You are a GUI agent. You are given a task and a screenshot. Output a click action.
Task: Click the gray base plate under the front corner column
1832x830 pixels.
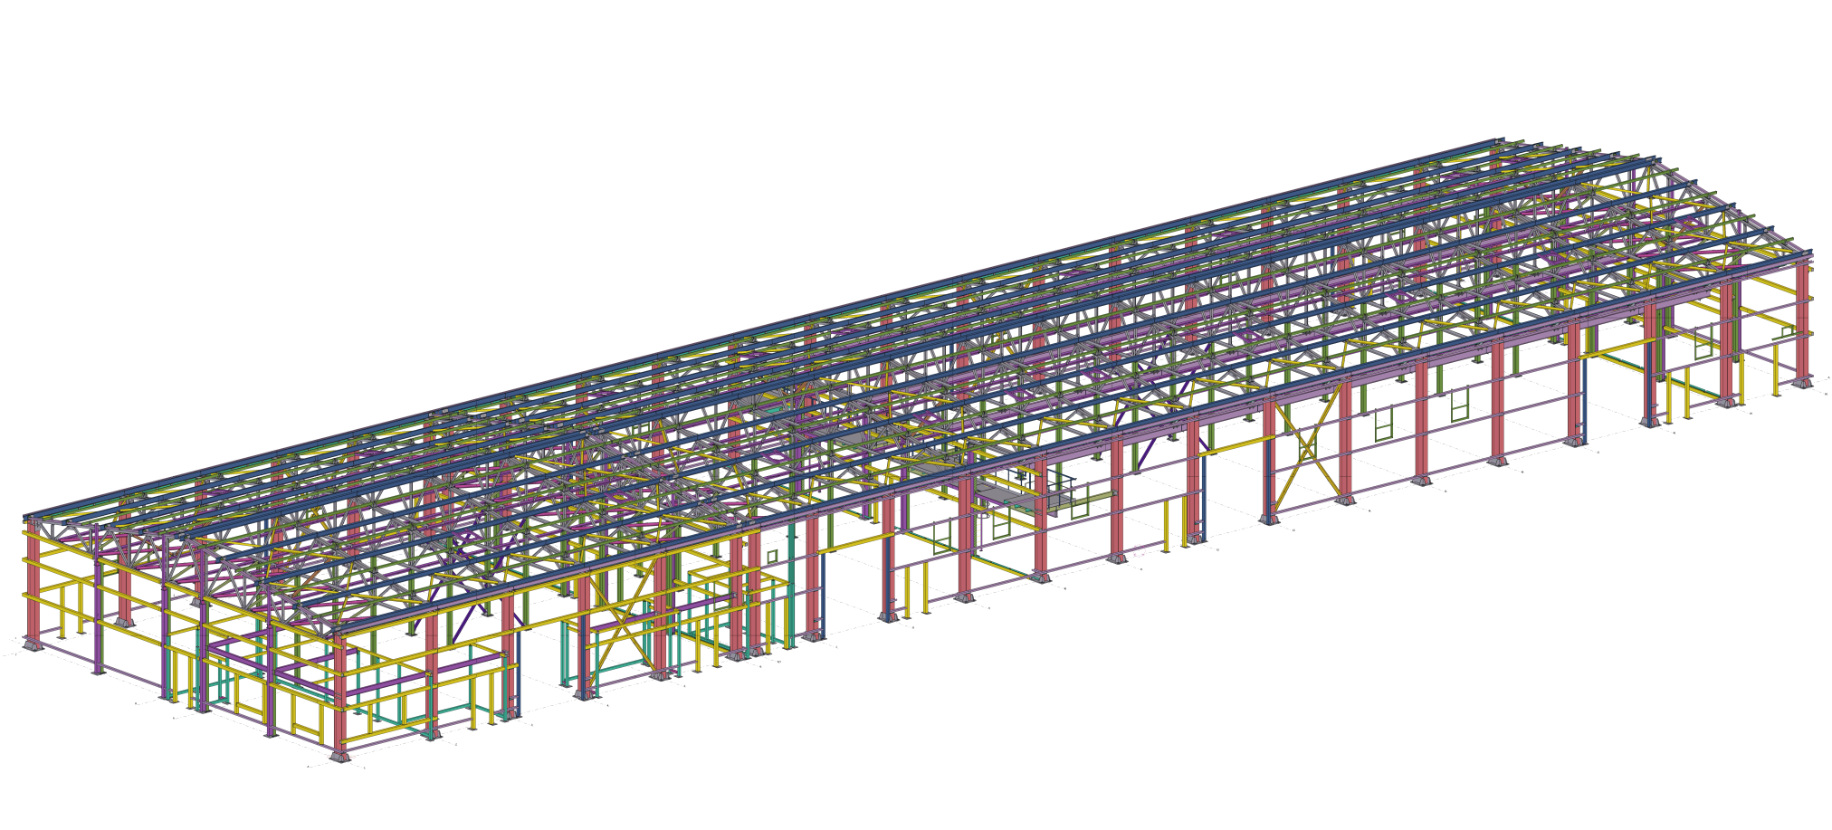(x=339, y=757)
